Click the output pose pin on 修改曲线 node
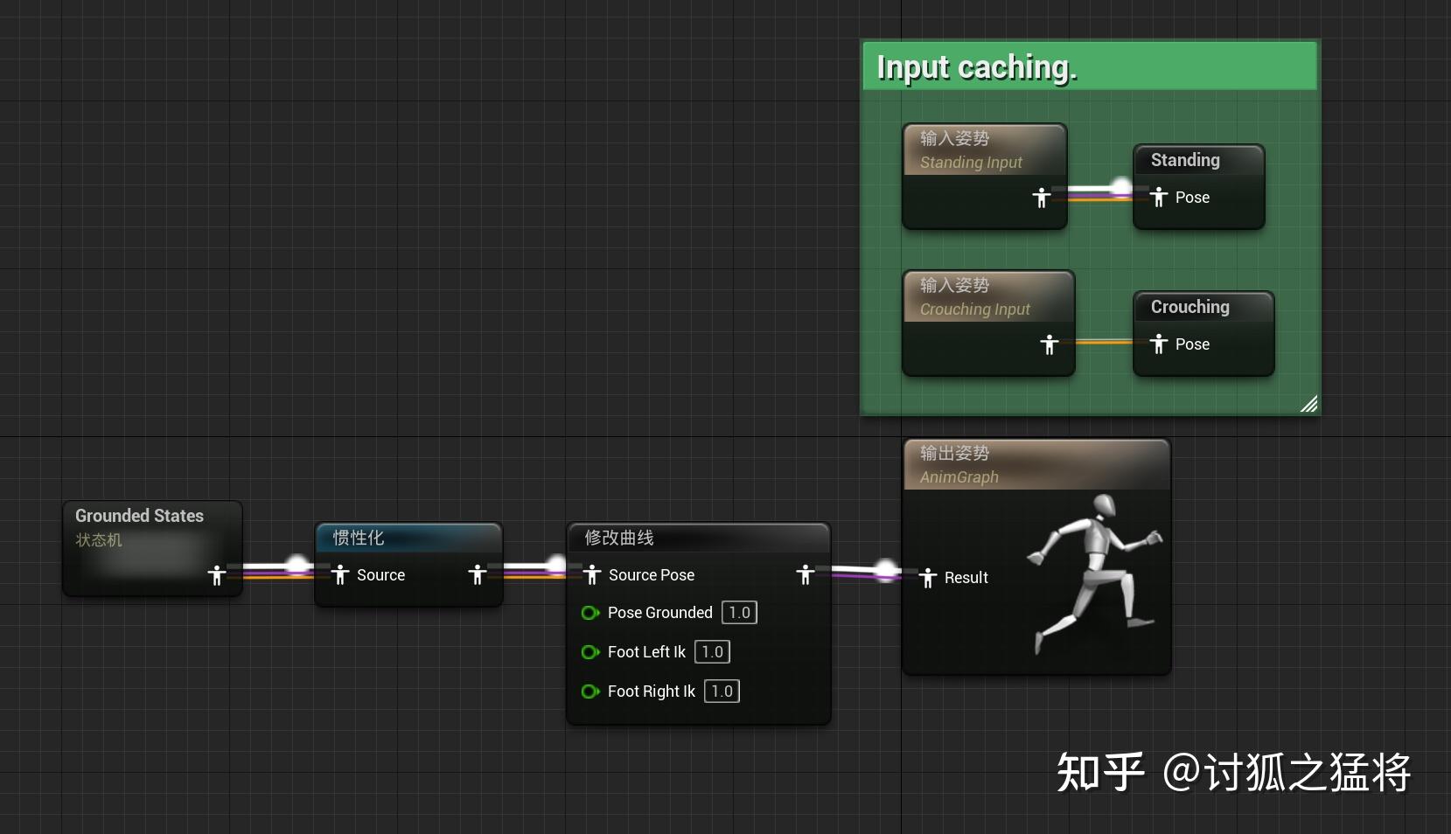Screen dimensions: 1451x834 [x=806, y=574]
